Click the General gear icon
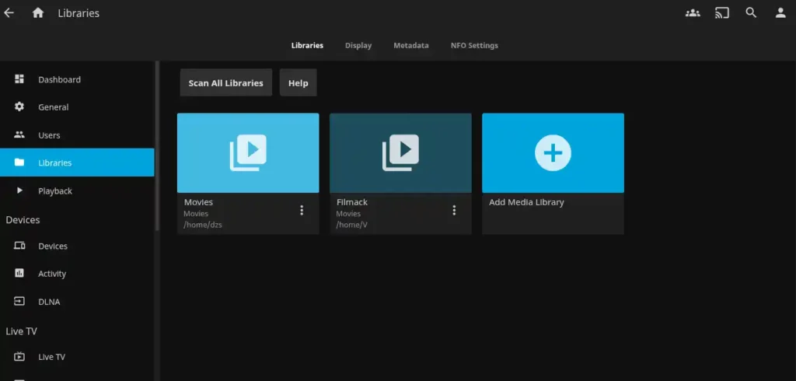The image size is (796, 381). (19, 107)
